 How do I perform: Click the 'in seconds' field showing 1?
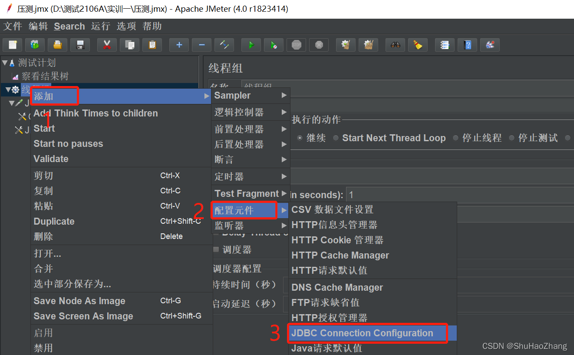[x=460, y=195]
